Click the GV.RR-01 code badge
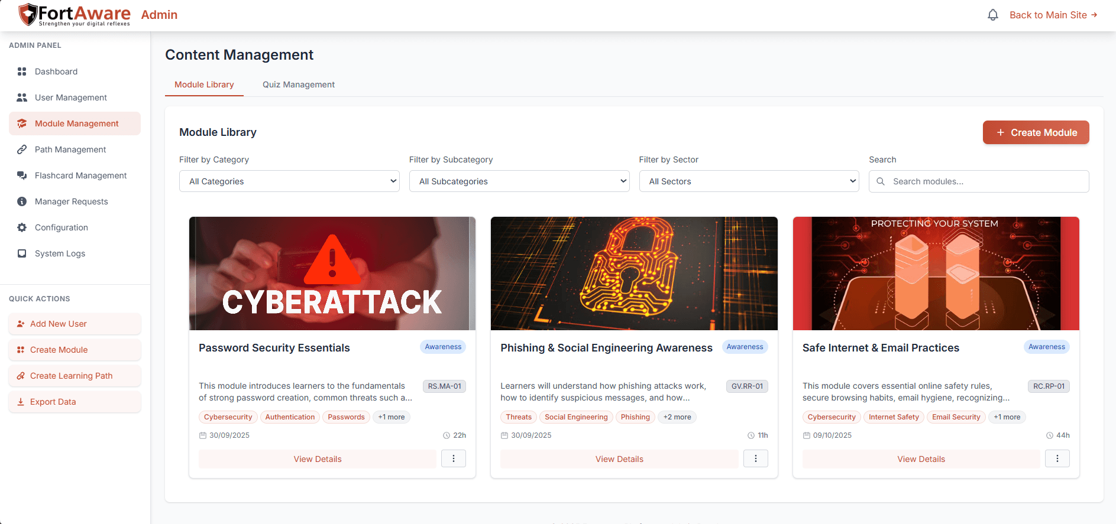 pyautogui.click(x=747, y=386)
